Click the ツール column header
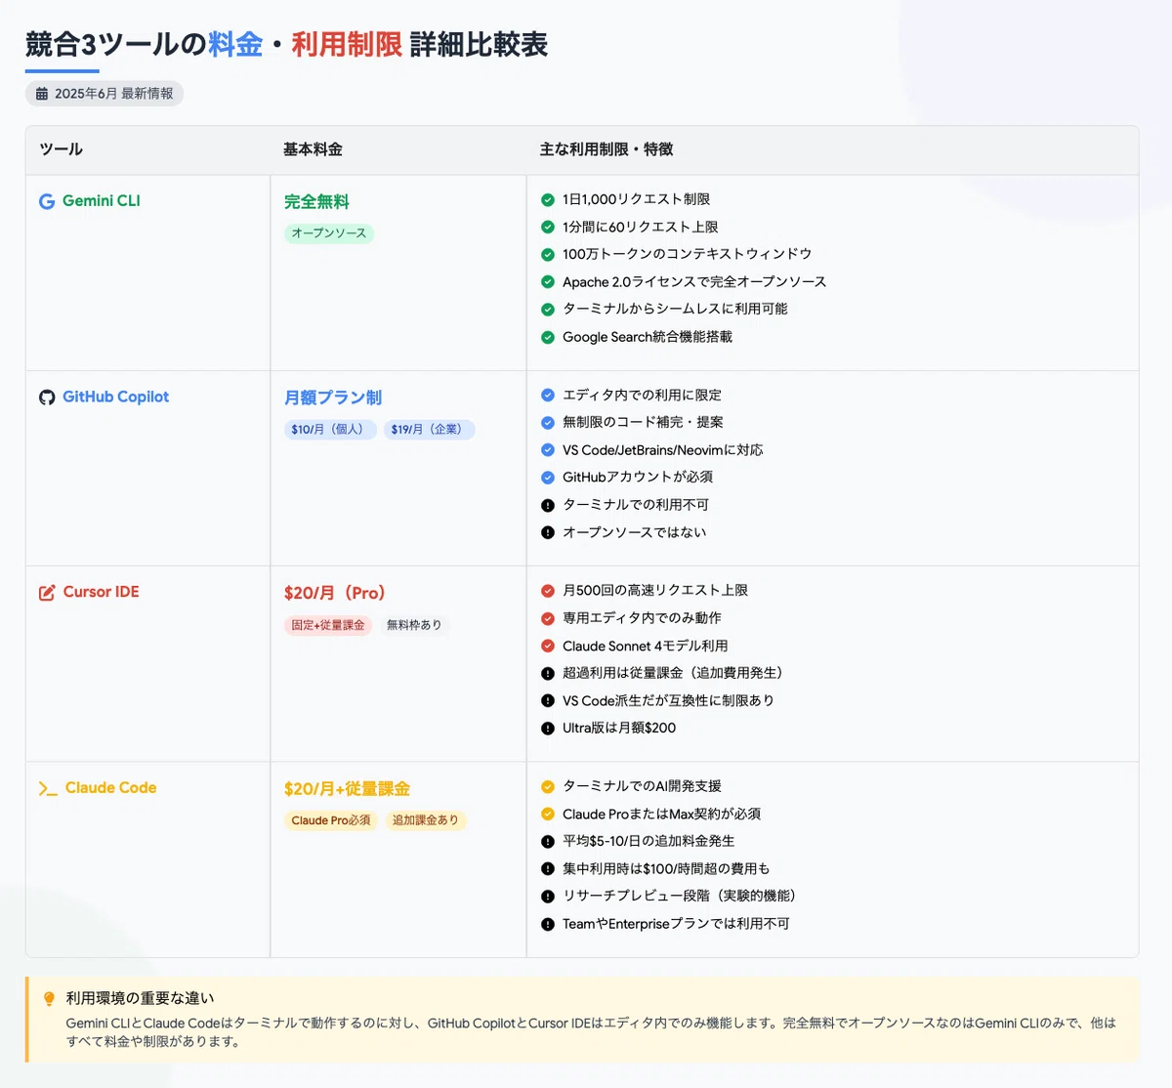 (62, 149)
